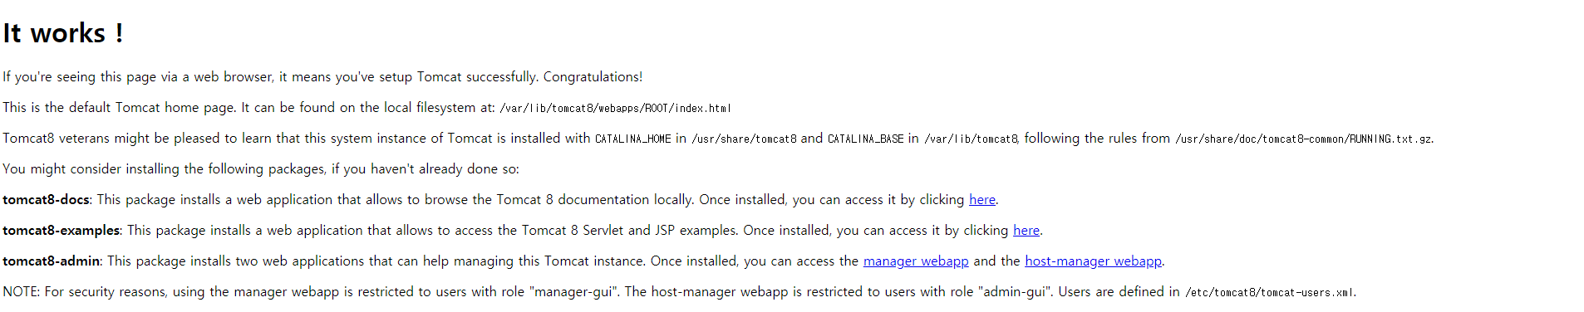Click the CATALINA_HOME text

(x=633, y=139)
